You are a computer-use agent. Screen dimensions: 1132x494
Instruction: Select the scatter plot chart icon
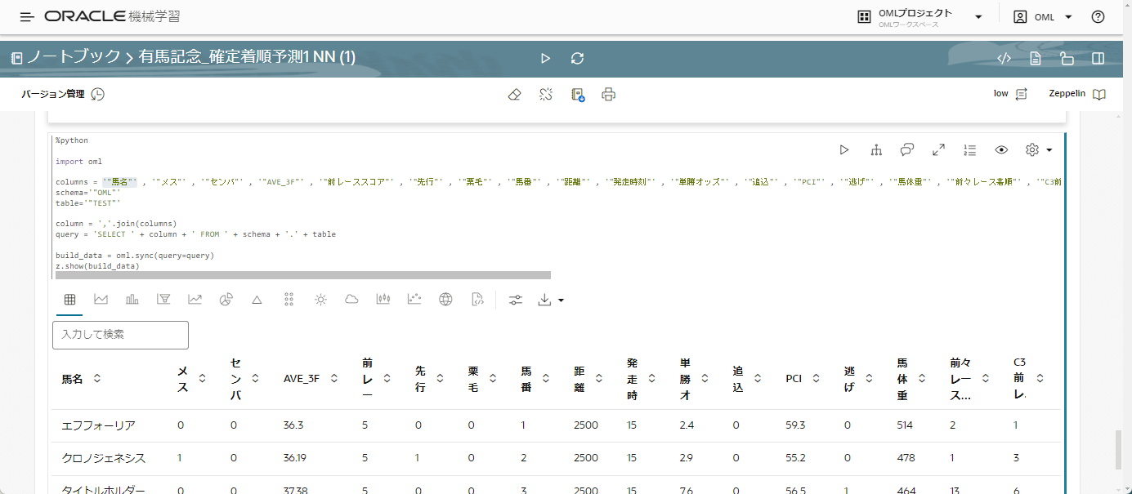coord(414,300)
